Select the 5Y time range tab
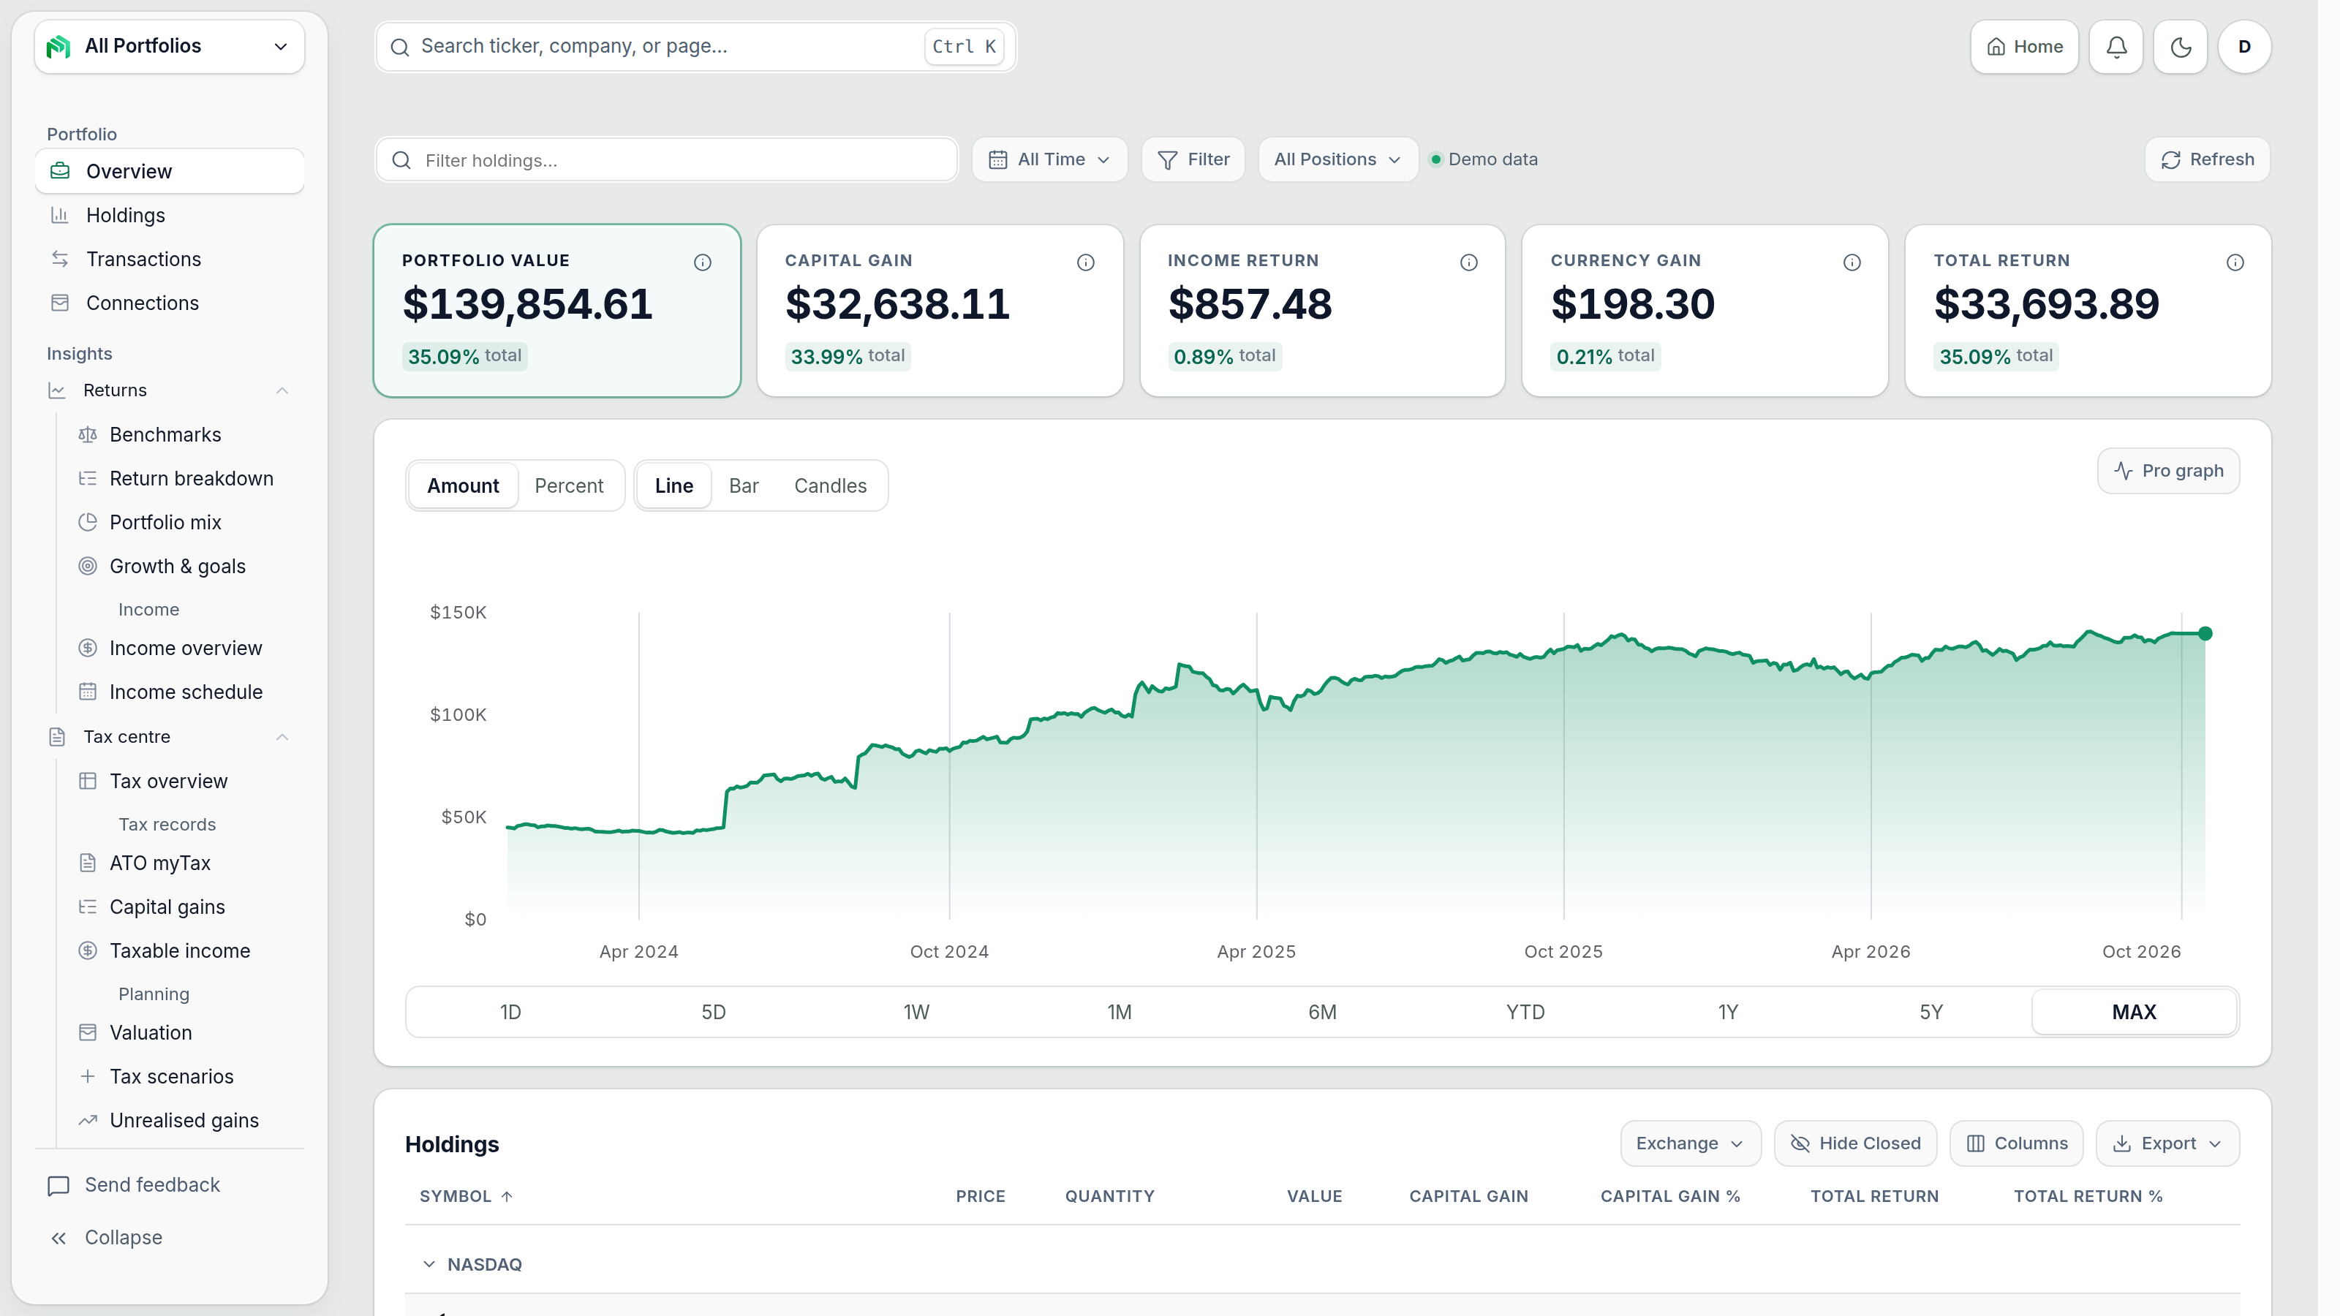This screenshot has height=1316, width=2340. 1950,1022
